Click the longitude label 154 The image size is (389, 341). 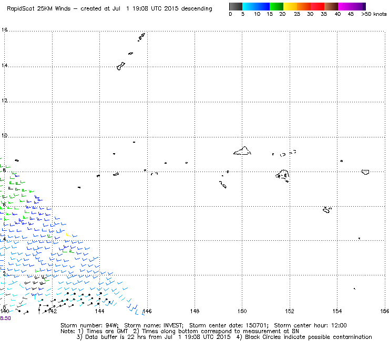(x=337, y=311)
